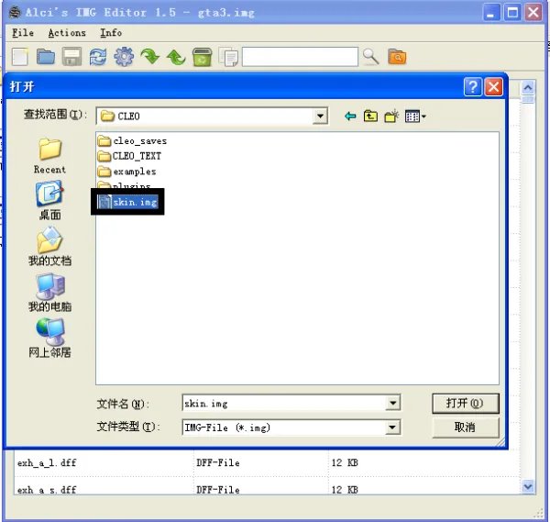Click the Rebuild archive refresh icon
The height and width of the screenshot is (522, 550).
98,57
